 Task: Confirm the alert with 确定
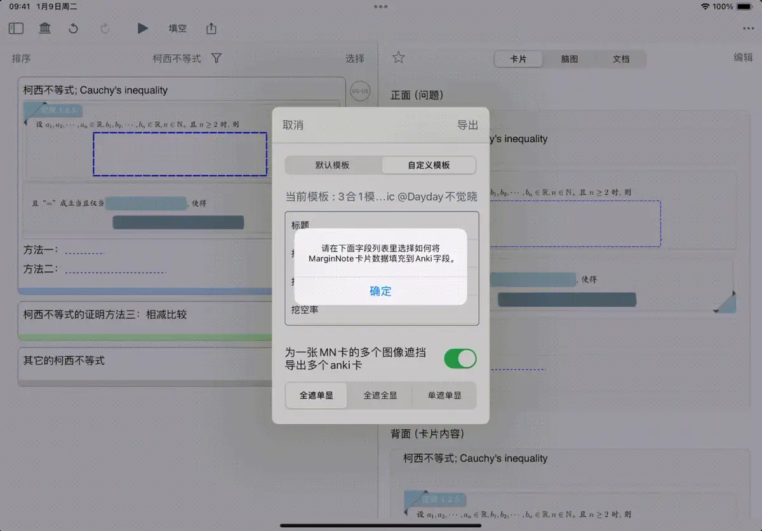pyautogui.click(x=380, y=292)
